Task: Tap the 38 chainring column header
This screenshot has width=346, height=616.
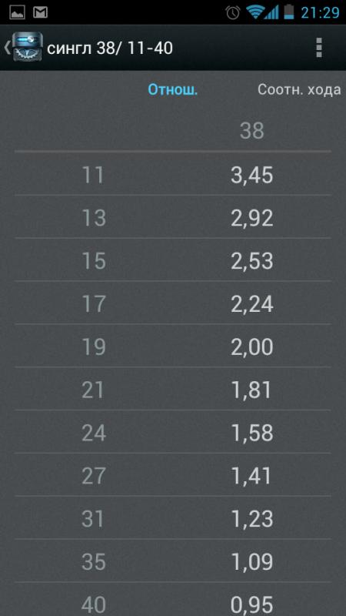Action: 252,131
